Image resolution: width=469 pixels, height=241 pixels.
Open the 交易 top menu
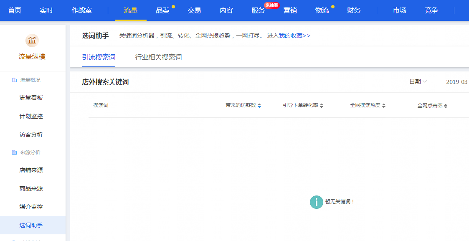pos(195,10)
